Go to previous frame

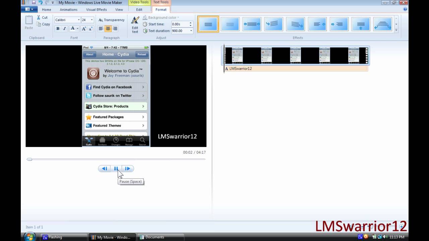104,169
